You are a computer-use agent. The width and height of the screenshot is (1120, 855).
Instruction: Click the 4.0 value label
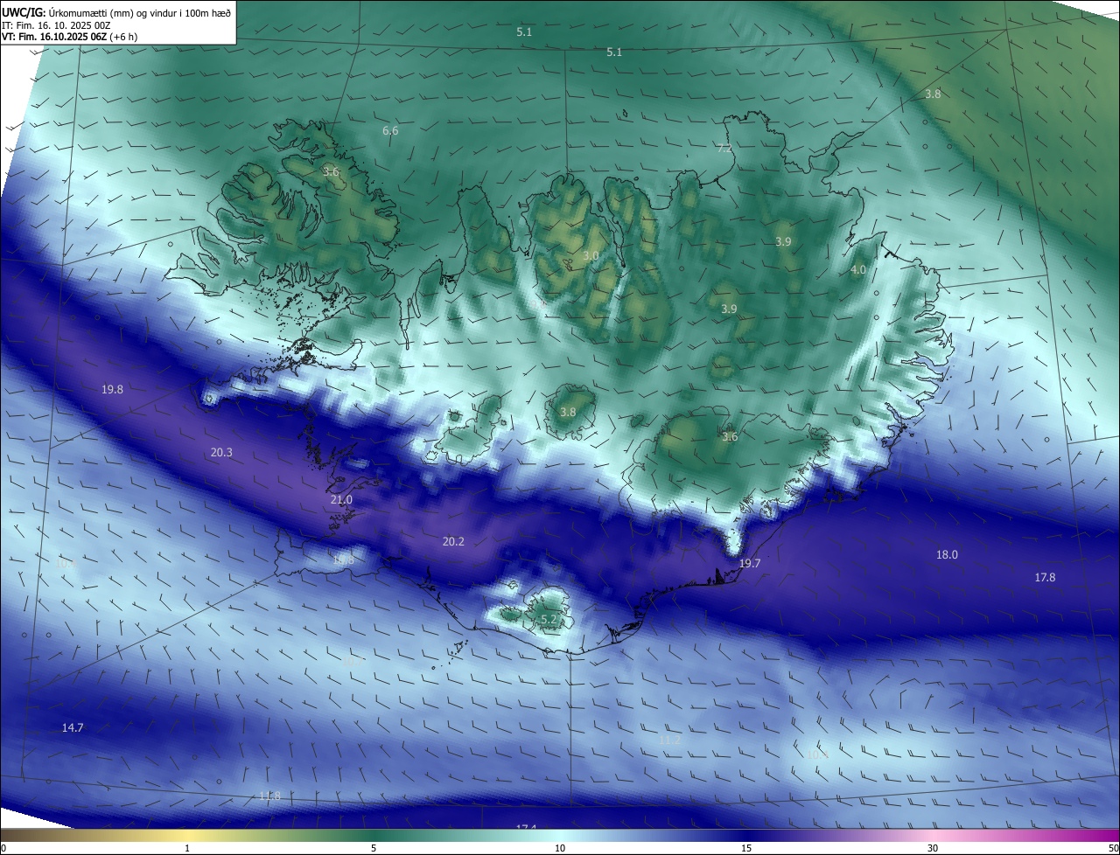(858, 270)
